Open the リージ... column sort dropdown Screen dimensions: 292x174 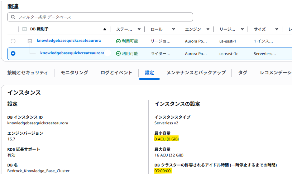point(242,29)
